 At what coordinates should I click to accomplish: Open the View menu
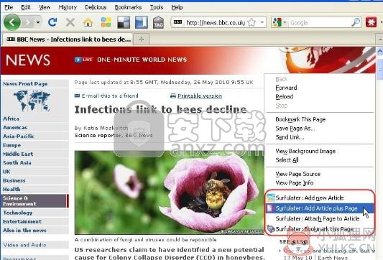pos(45,7)
